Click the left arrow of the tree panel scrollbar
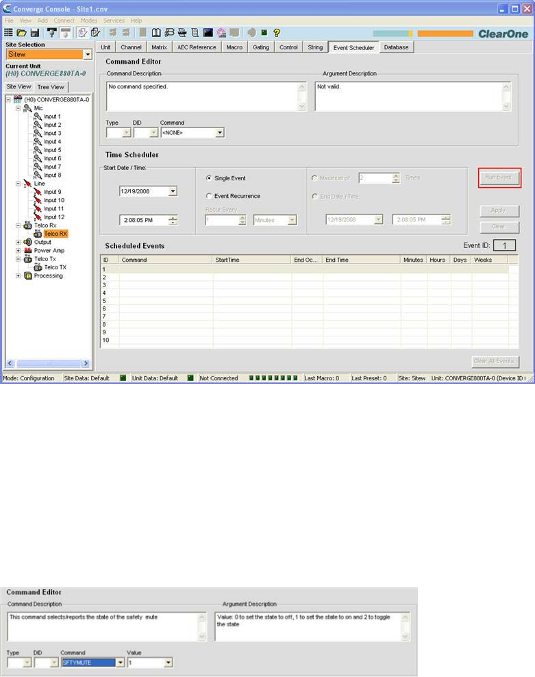The image size is (535, 677). (x=10, y=364)
